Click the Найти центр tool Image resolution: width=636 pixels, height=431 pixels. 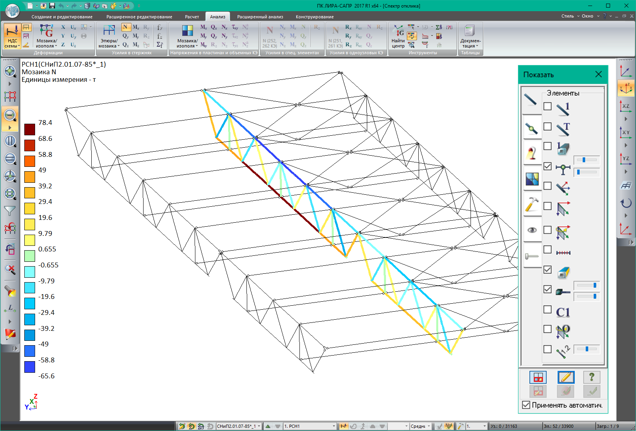coord(398,37)
